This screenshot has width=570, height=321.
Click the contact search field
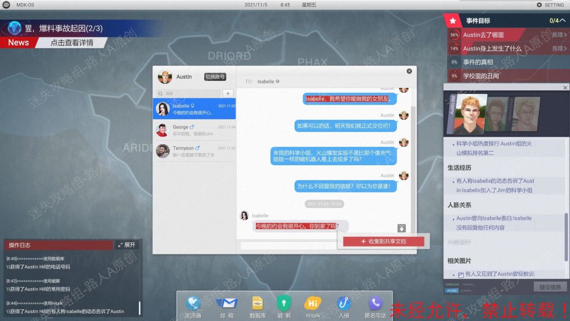pos(188,93)
